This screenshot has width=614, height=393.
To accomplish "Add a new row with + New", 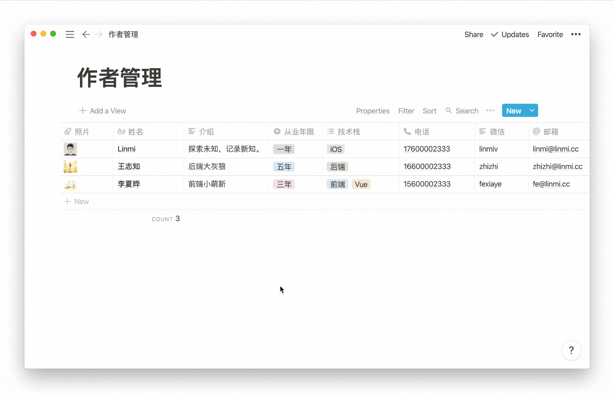I will (77, 201).
